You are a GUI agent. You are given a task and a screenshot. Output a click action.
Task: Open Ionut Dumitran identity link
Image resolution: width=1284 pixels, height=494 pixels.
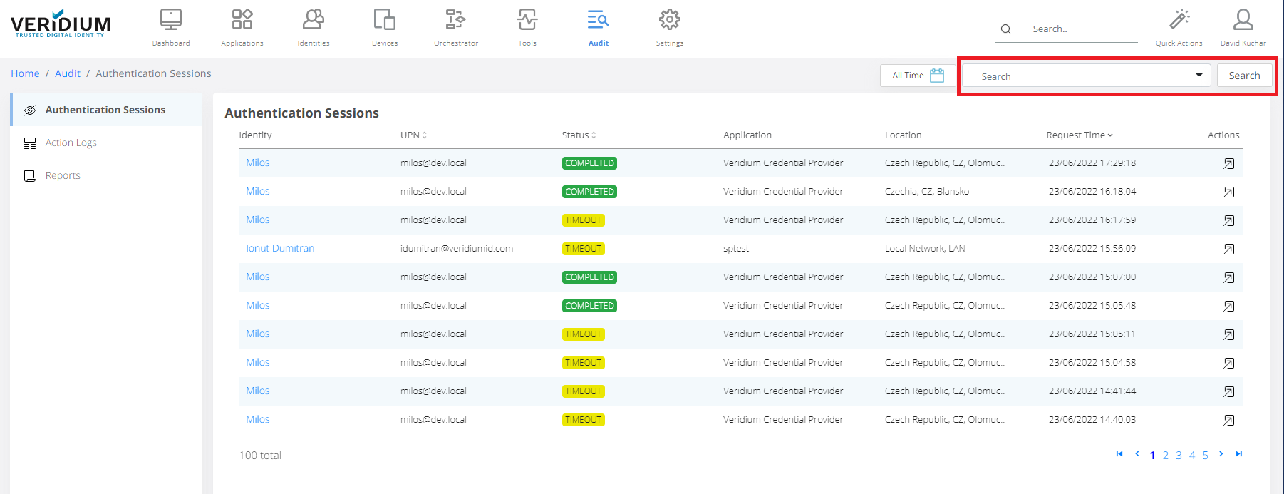tap(280, 248)
